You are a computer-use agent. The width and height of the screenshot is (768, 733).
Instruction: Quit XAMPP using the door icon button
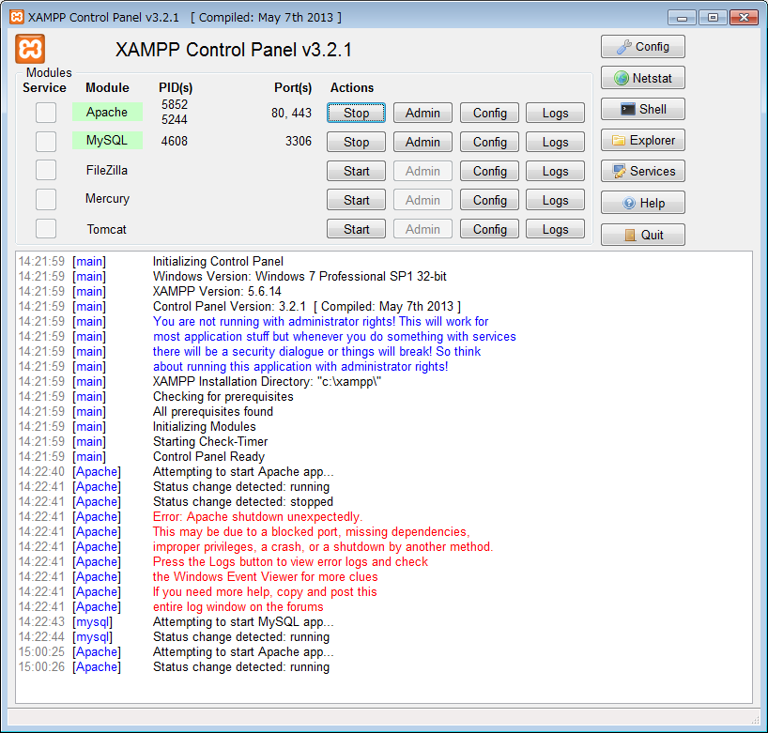[x=642, y=235]
